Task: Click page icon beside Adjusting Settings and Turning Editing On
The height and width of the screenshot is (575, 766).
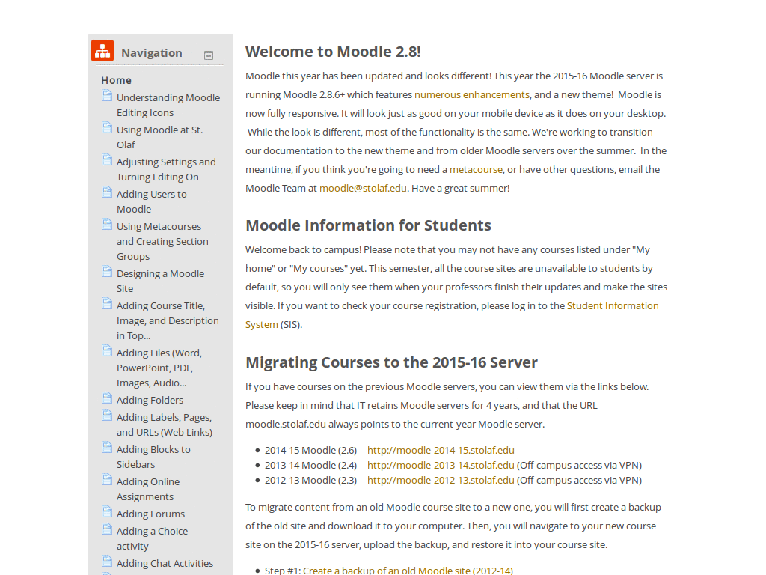Action: [x=107, y=160]
